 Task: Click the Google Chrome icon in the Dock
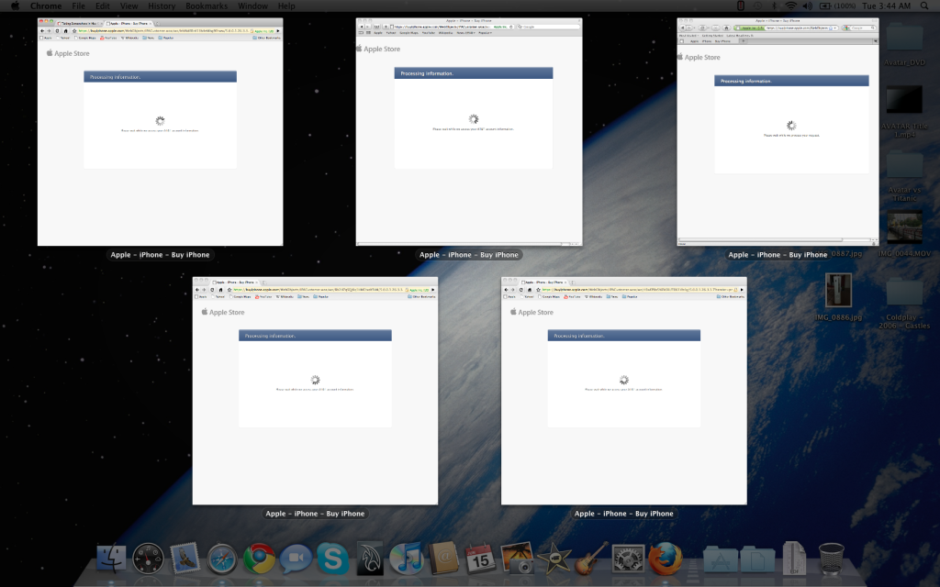point(259,559)
